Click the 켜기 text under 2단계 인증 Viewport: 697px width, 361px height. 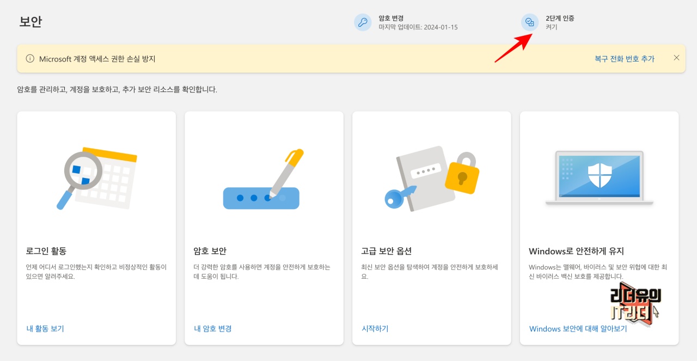click(552, 27)
